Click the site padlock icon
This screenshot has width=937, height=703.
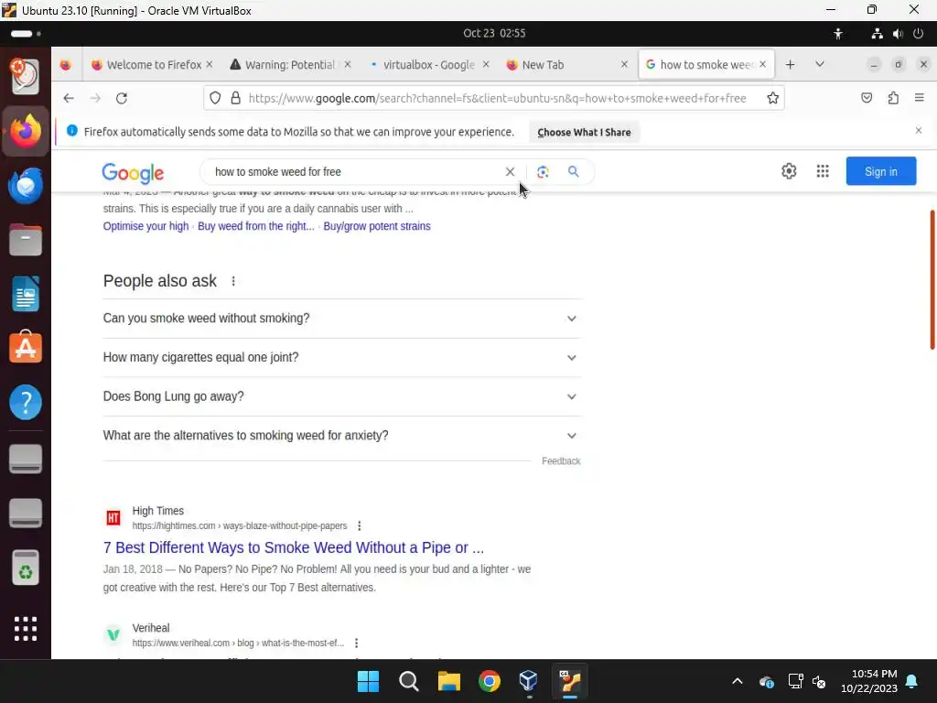(x=235, y=98)
